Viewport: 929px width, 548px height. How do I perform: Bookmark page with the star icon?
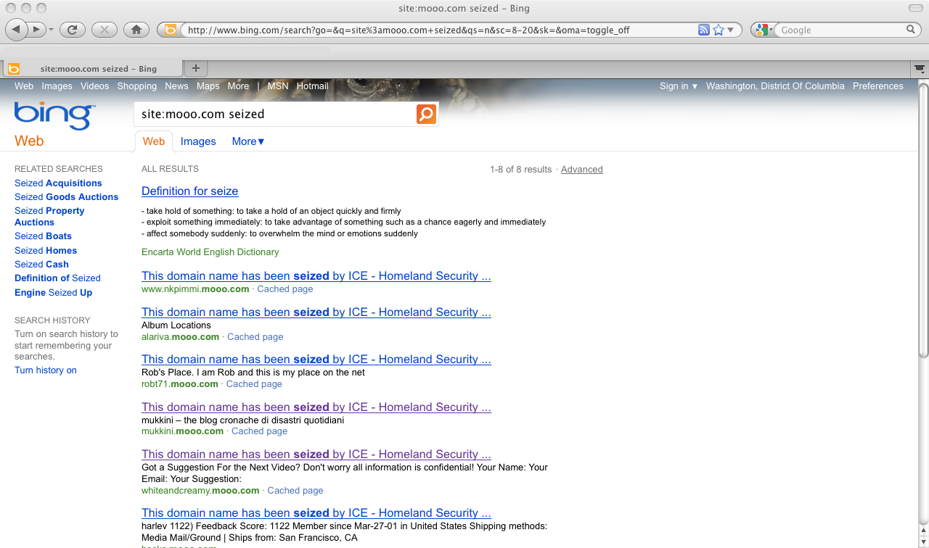718,30
